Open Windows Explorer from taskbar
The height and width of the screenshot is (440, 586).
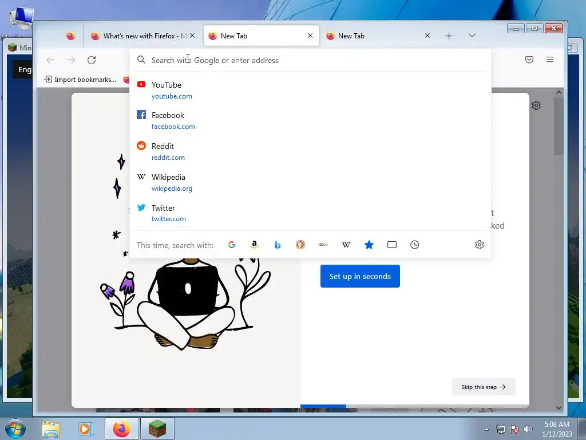click(x=51, y=429)
